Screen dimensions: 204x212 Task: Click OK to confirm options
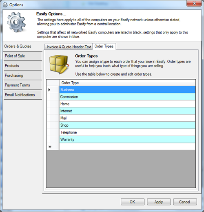tap(133, 202)
